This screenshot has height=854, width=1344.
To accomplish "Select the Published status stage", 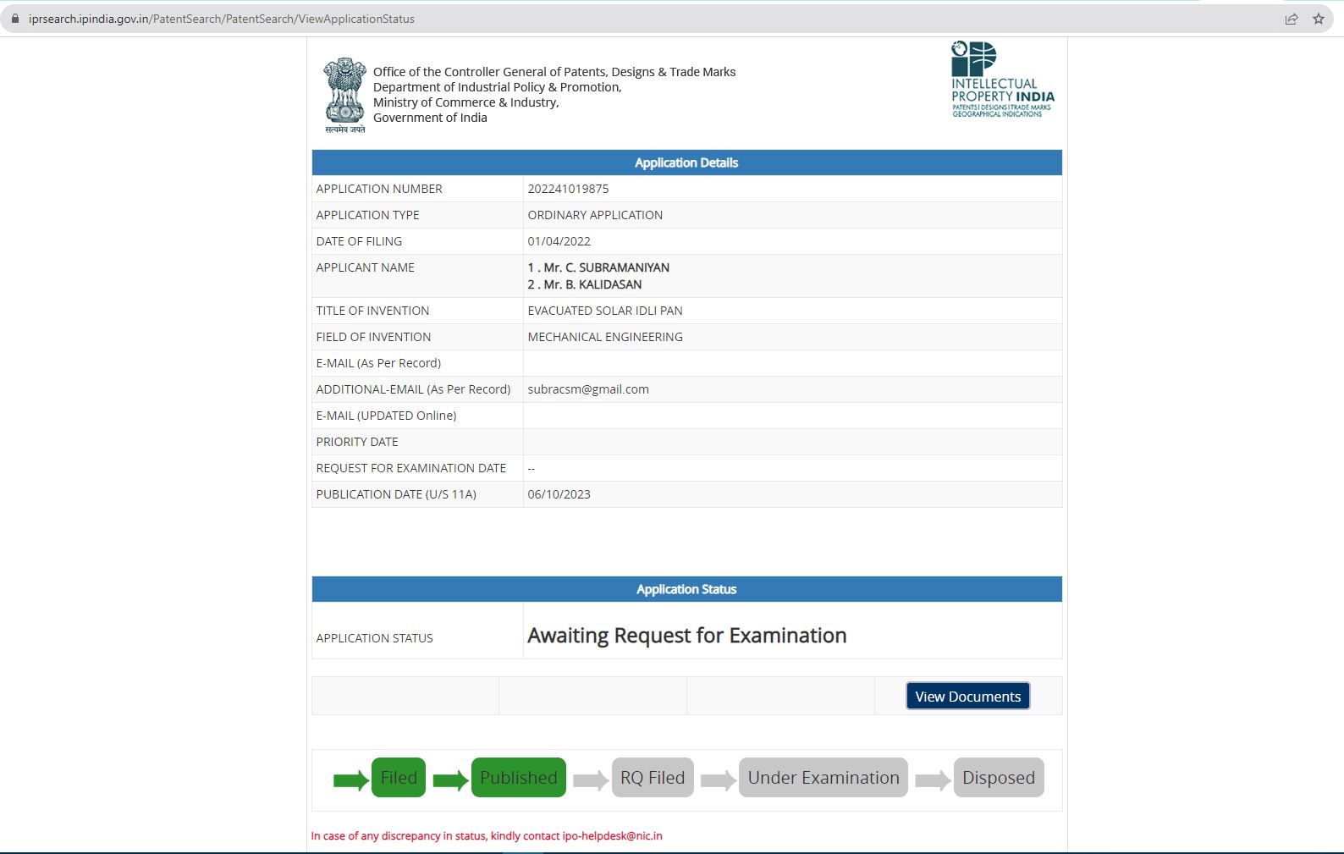I will point(519,777).
